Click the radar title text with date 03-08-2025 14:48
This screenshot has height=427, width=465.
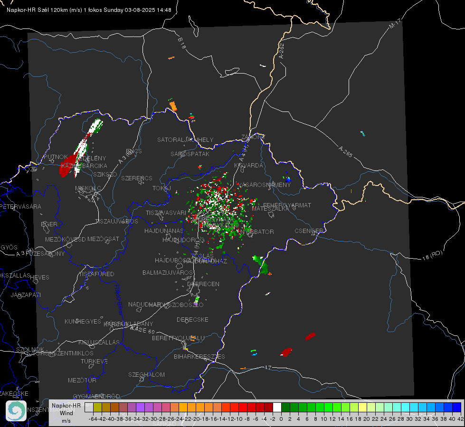[x=89, y=10]
